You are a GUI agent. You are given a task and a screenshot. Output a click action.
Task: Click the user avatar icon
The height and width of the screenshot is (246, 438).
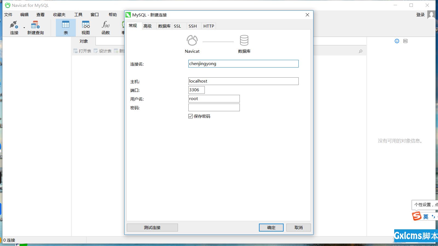click(x=431, y=15)
